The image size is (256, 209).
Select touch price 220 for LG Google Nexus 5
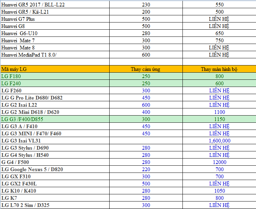[x=146, y=169]
